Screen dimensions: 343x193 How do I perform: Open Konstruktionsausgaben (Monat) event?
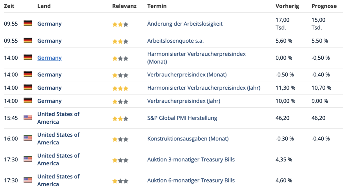coord(188,138)
